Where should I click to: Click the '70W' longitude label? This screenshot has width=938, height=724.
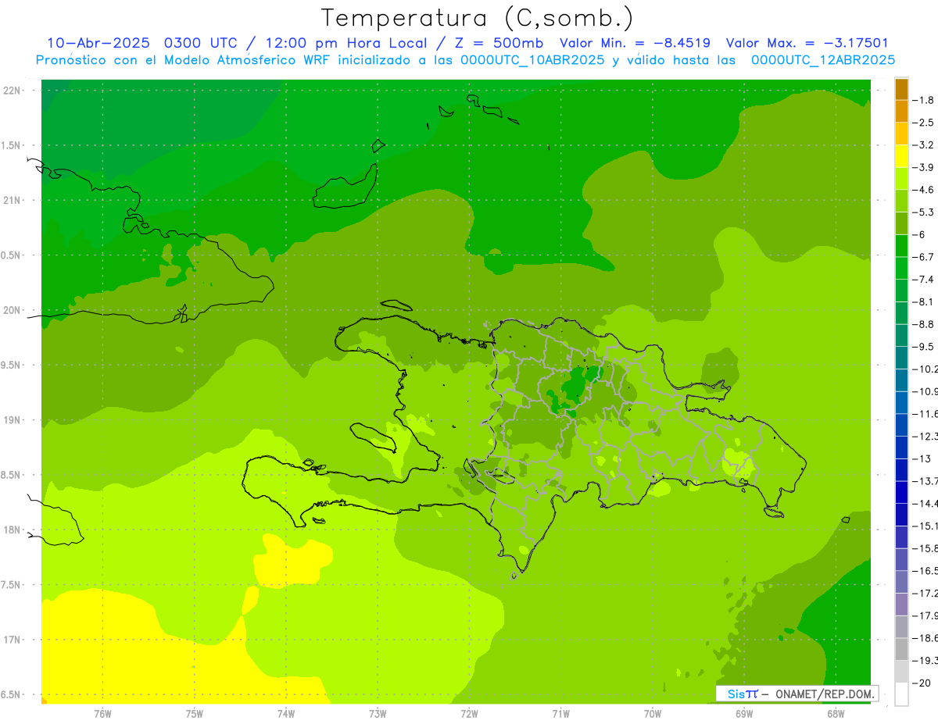(x=653, y=714)
